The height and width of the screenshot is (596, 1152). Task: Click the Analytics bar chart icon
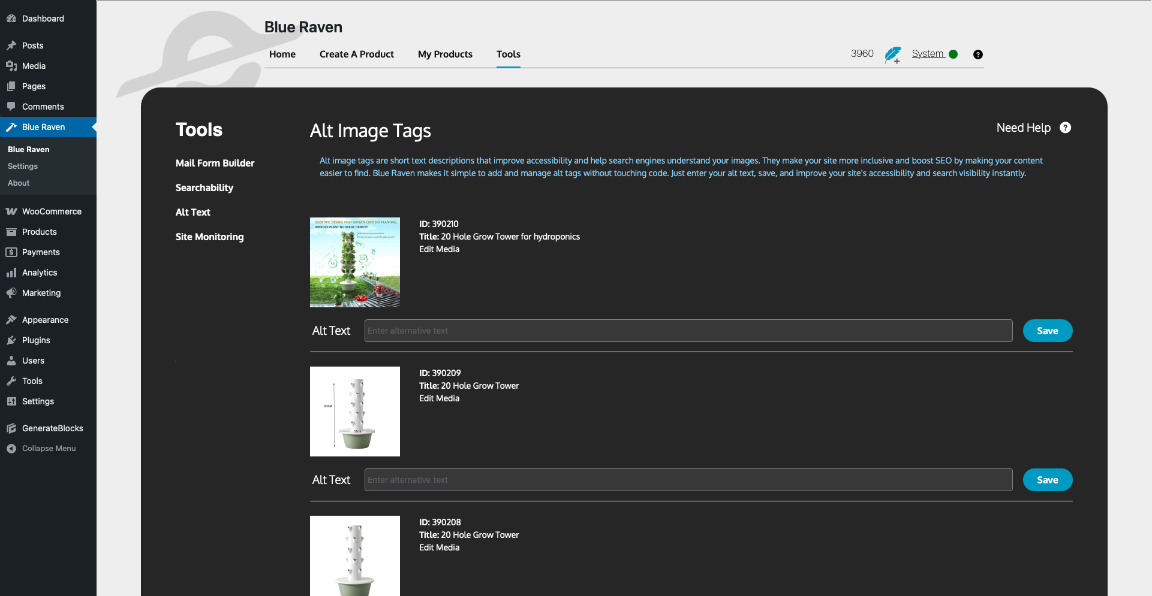pyautogui.click(x=11, y=273)
